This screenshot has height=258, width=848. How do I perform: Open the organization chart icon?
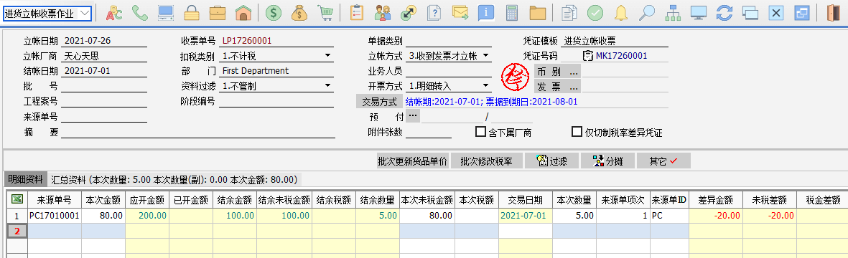tap(673, 13)
